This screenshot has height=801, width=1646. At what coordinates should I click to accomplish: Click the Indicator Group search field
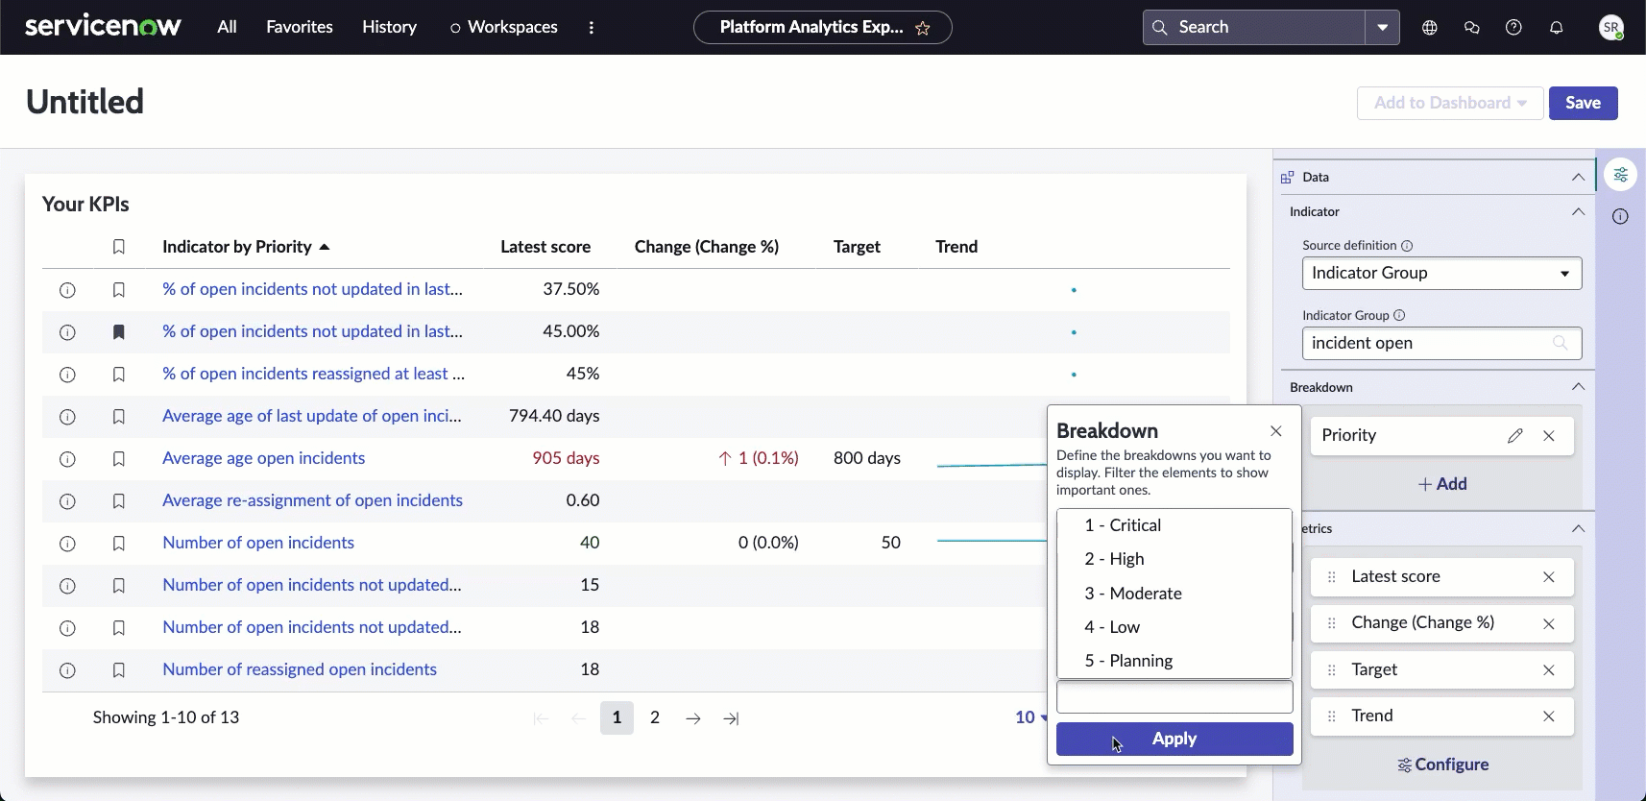click(x=1441, y=344)
